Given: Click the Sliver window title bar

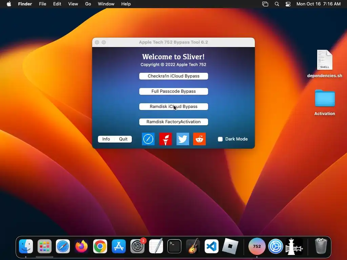Looking at the screenshot, I should tap(173, 42).
